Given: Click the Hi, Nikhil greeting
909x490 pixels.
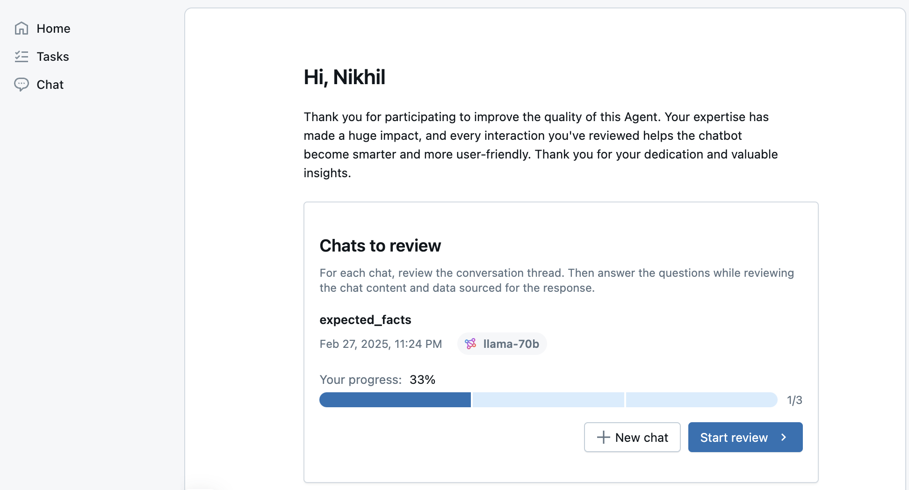Looking at the screenshot, I should (344, 77).
